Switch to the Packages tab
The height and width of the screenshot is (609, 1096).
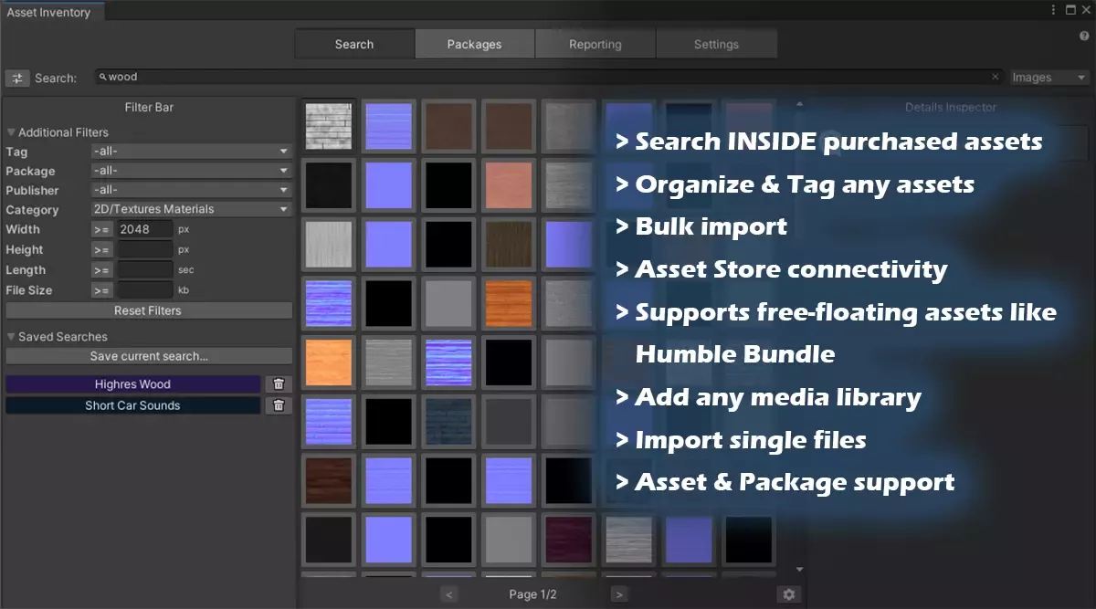coord(474,44)
